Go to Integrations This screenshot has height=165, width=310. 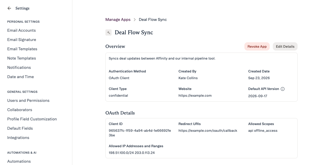click(18, 138)
